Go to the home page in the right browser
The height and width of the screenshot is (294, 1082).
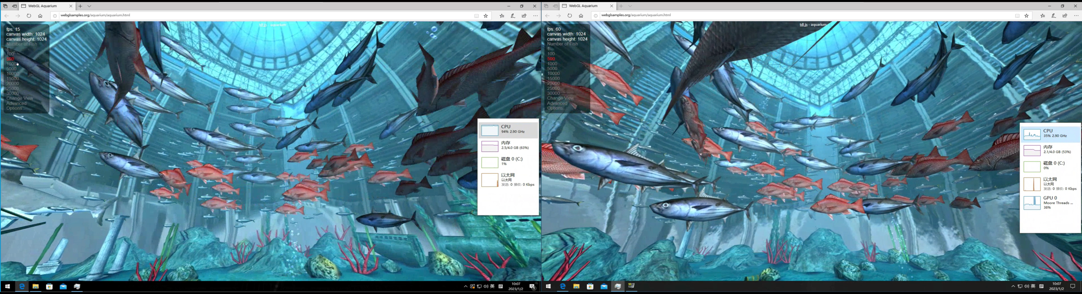[x=581, y=16]
